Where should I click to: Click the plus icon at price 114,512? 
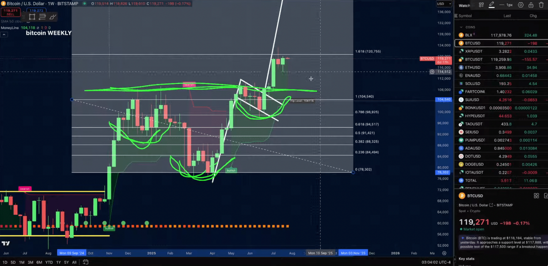click(432, 72)
